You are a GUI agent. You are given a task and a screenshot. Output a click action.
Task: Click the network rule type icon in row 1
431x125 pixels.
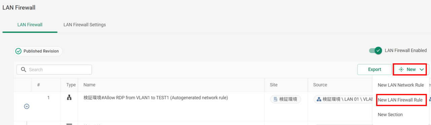click(69, 98)
